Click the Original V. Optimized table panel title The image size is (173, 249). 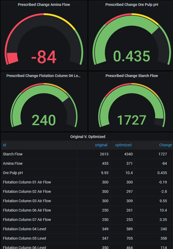pos(88,137)
